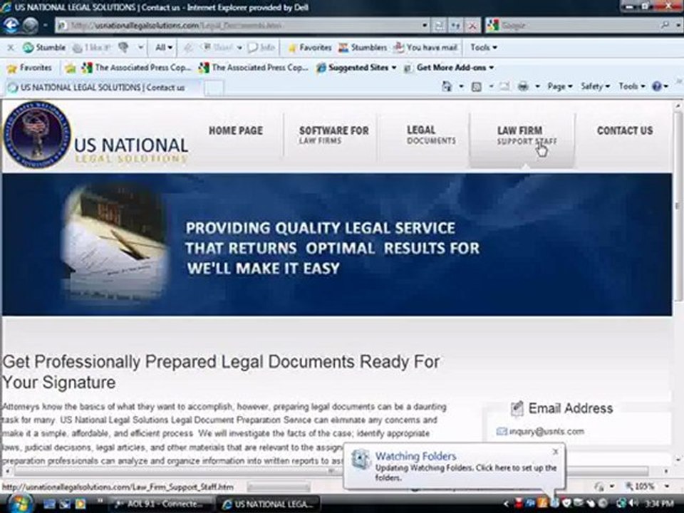Click the Print icon in the command bar
The height and width of the screenshot is (513, 684).
(522, 87)
